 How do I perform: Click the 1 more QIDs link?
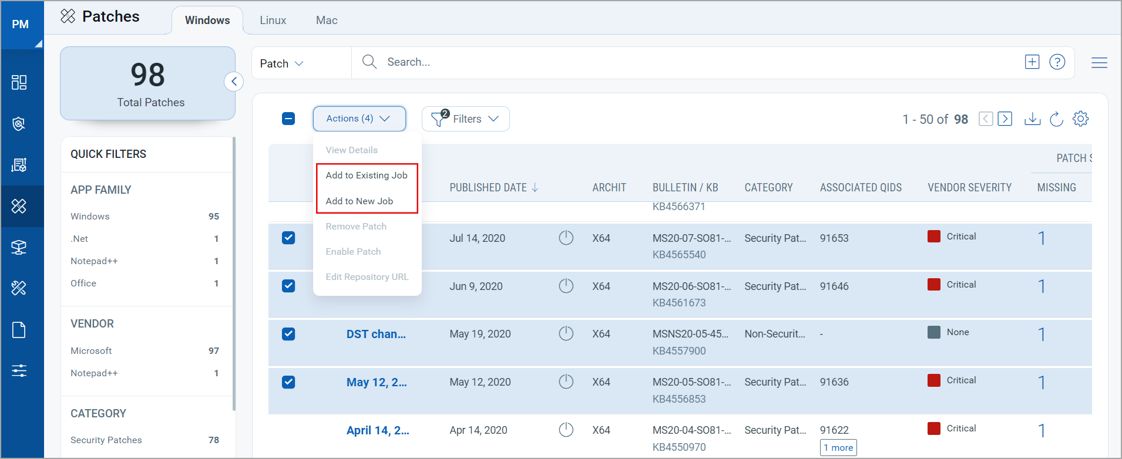click(x=838, y=448)
